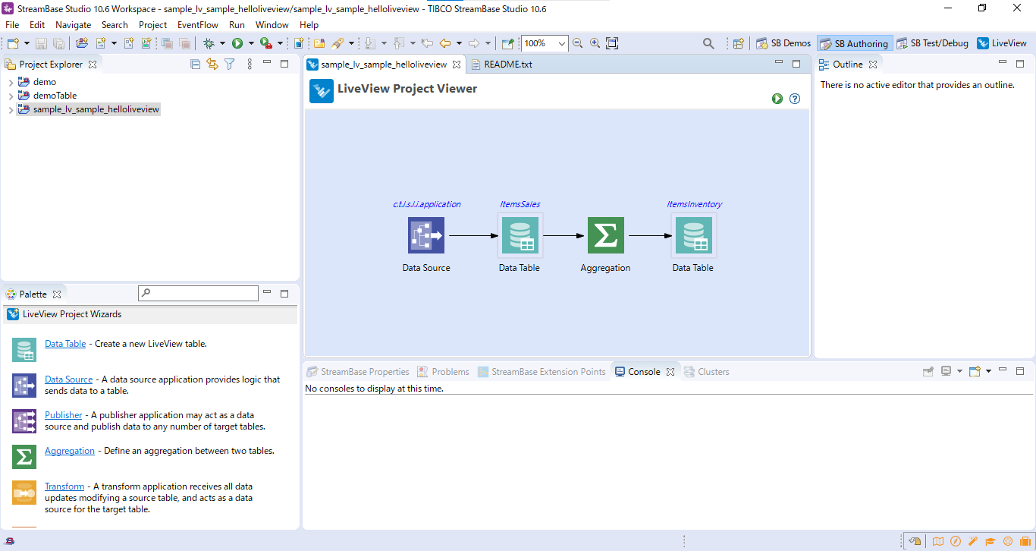Click the Aggregation link in the Palette

point(70,451)
